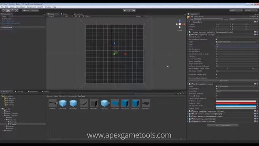Expand the Load Balancer Component section
This screenshot has height=146, width=259.
point(188,116)
